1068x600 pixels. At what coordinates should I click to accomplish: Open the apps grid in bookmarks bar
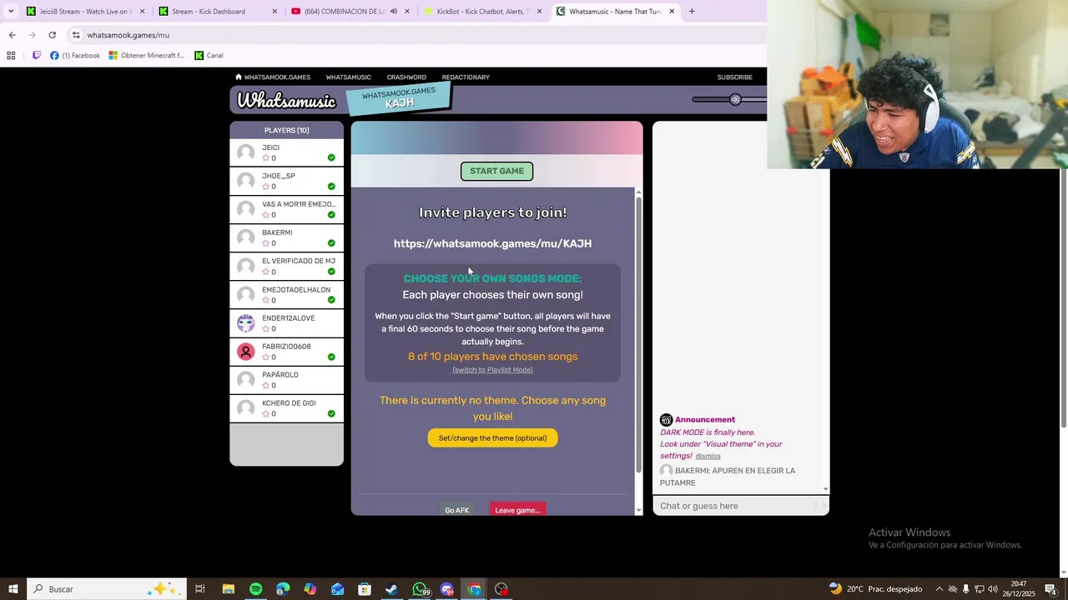pos(11,56)
